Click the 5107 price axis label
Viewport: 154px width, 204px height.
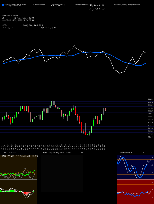pyautogui.click(x=149, y=125)
